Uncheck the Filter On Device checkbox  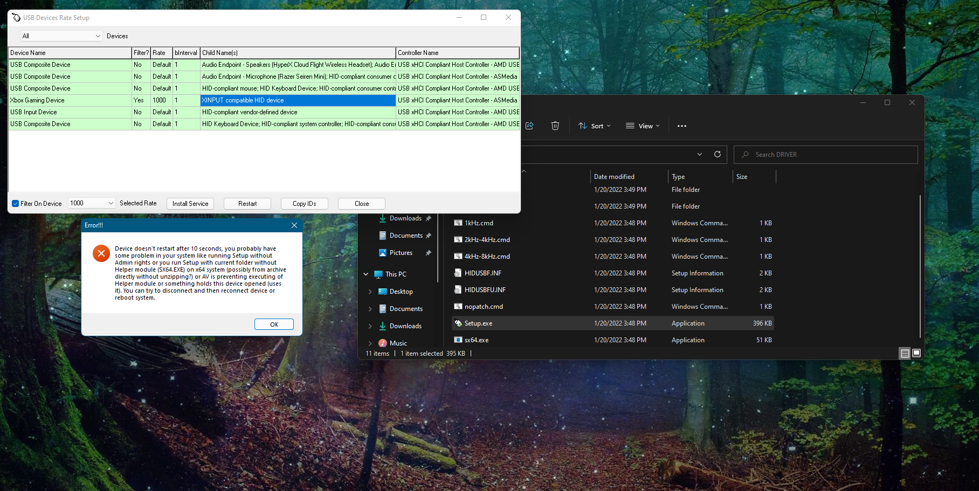click(x=16, y=203)
